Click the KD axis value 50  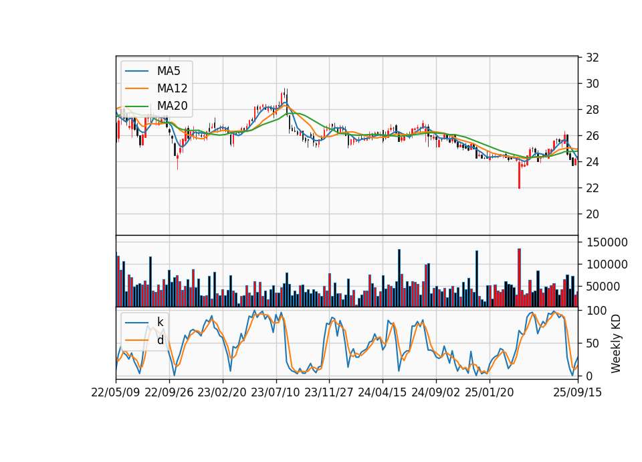tap(592, 343)
